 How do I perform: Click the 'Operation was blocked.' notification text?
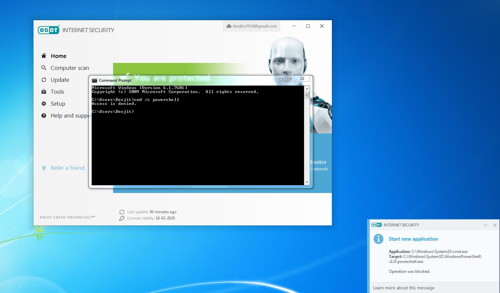tap(409, 271)
